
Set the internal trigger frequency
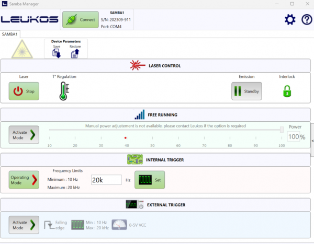(150, 180)
